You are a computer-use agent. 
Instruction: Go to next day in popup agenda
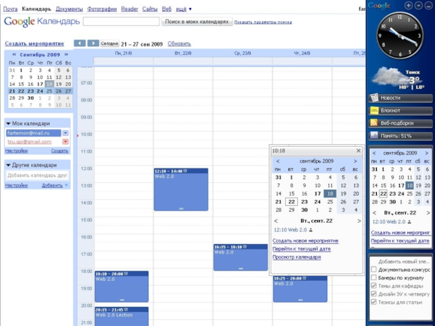point(359,221)
